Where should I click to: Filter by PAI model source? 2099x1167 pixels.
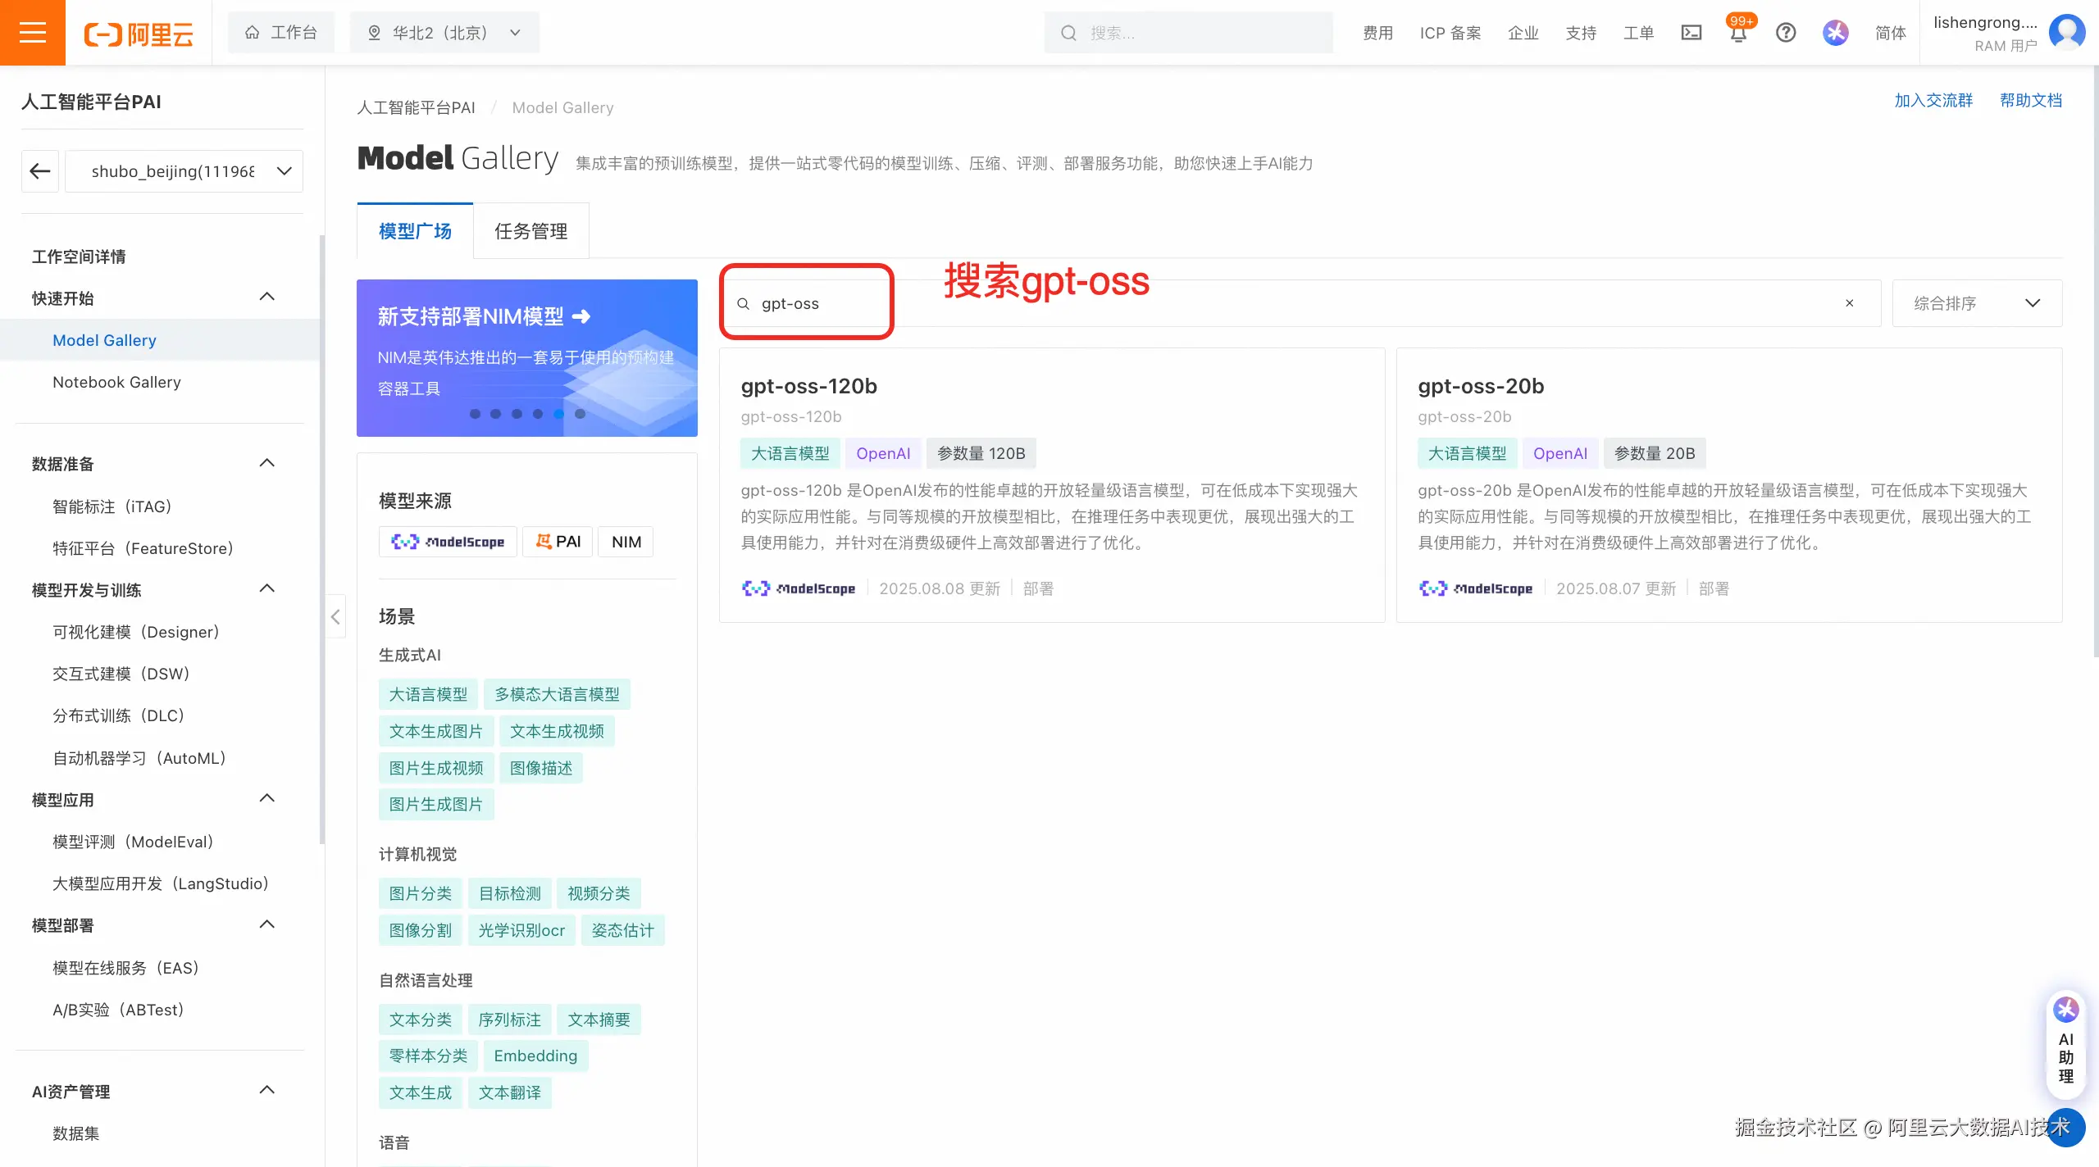coord(558,542)
